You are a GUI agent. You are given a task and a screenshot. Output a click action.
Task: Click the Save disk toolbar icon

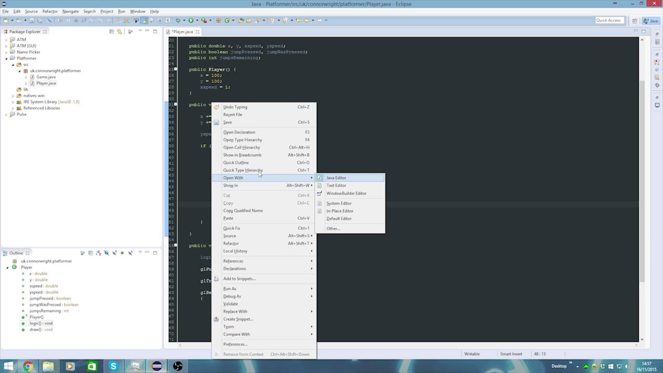pos(32,20)
